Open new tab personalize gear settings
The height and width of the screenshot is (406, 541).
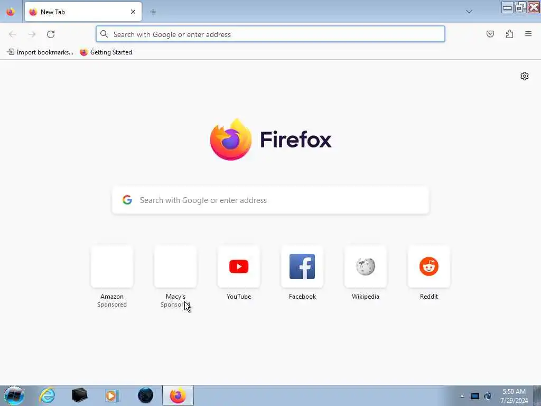pos(525,76)
